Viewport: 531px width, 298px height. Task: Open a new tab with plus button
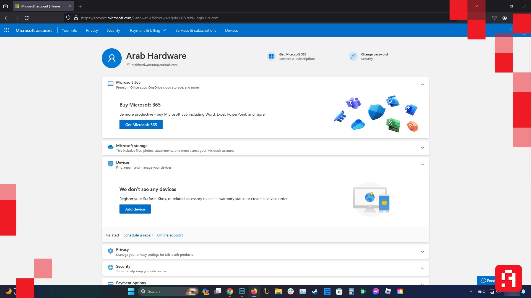(x=80, y=6)
